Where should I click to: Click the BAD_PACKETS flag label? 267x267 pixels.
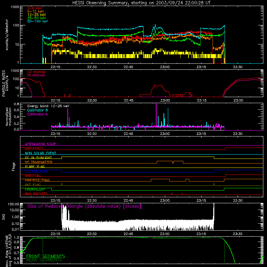point(36,194)
